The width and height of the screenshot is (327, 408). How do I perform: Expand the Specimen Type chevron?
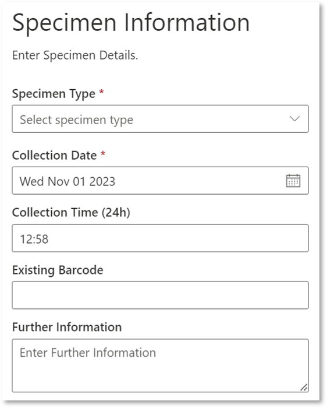294,119
